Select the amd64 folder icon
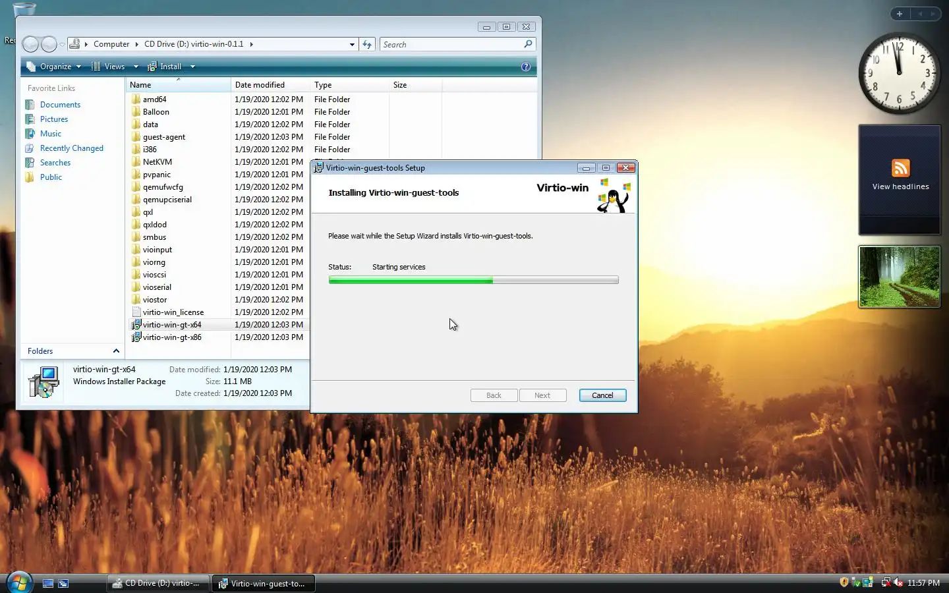949x593 pixels. [136, 99]
